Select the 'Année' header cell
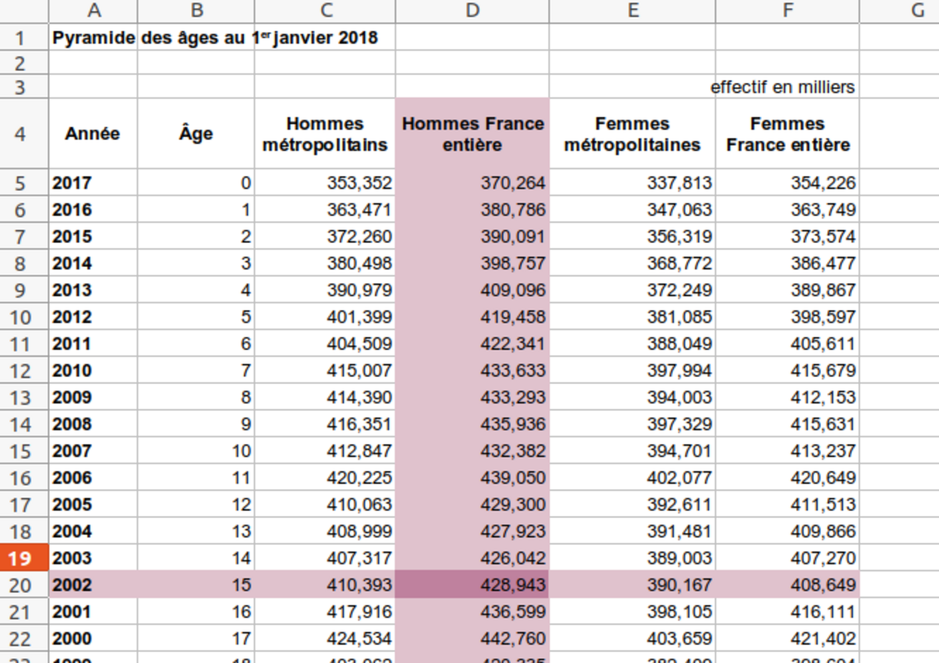This screenshot has height=663, width=939. (93, 134)
